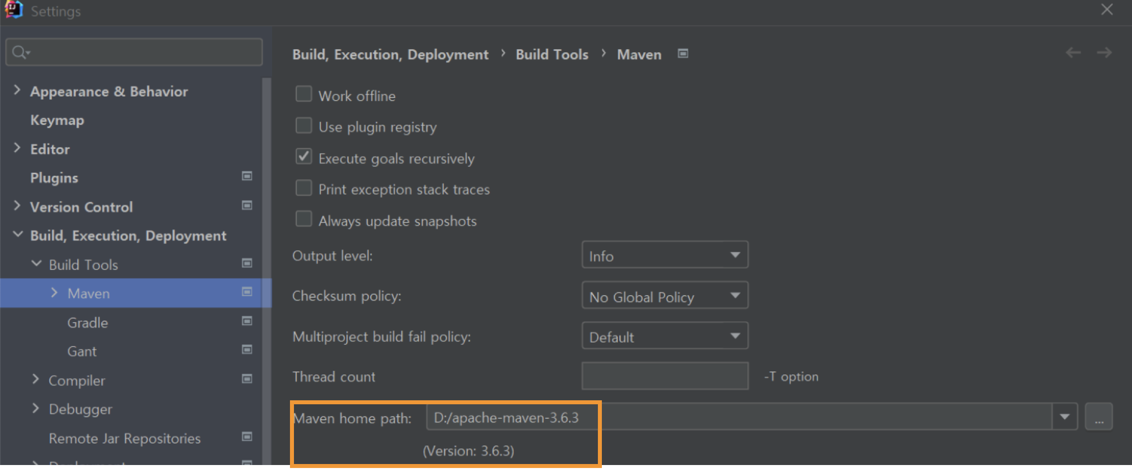Screen dimensions: 1132x469
Task: Open Multiproject build fail policy dropdown
Action: (665, 336)
